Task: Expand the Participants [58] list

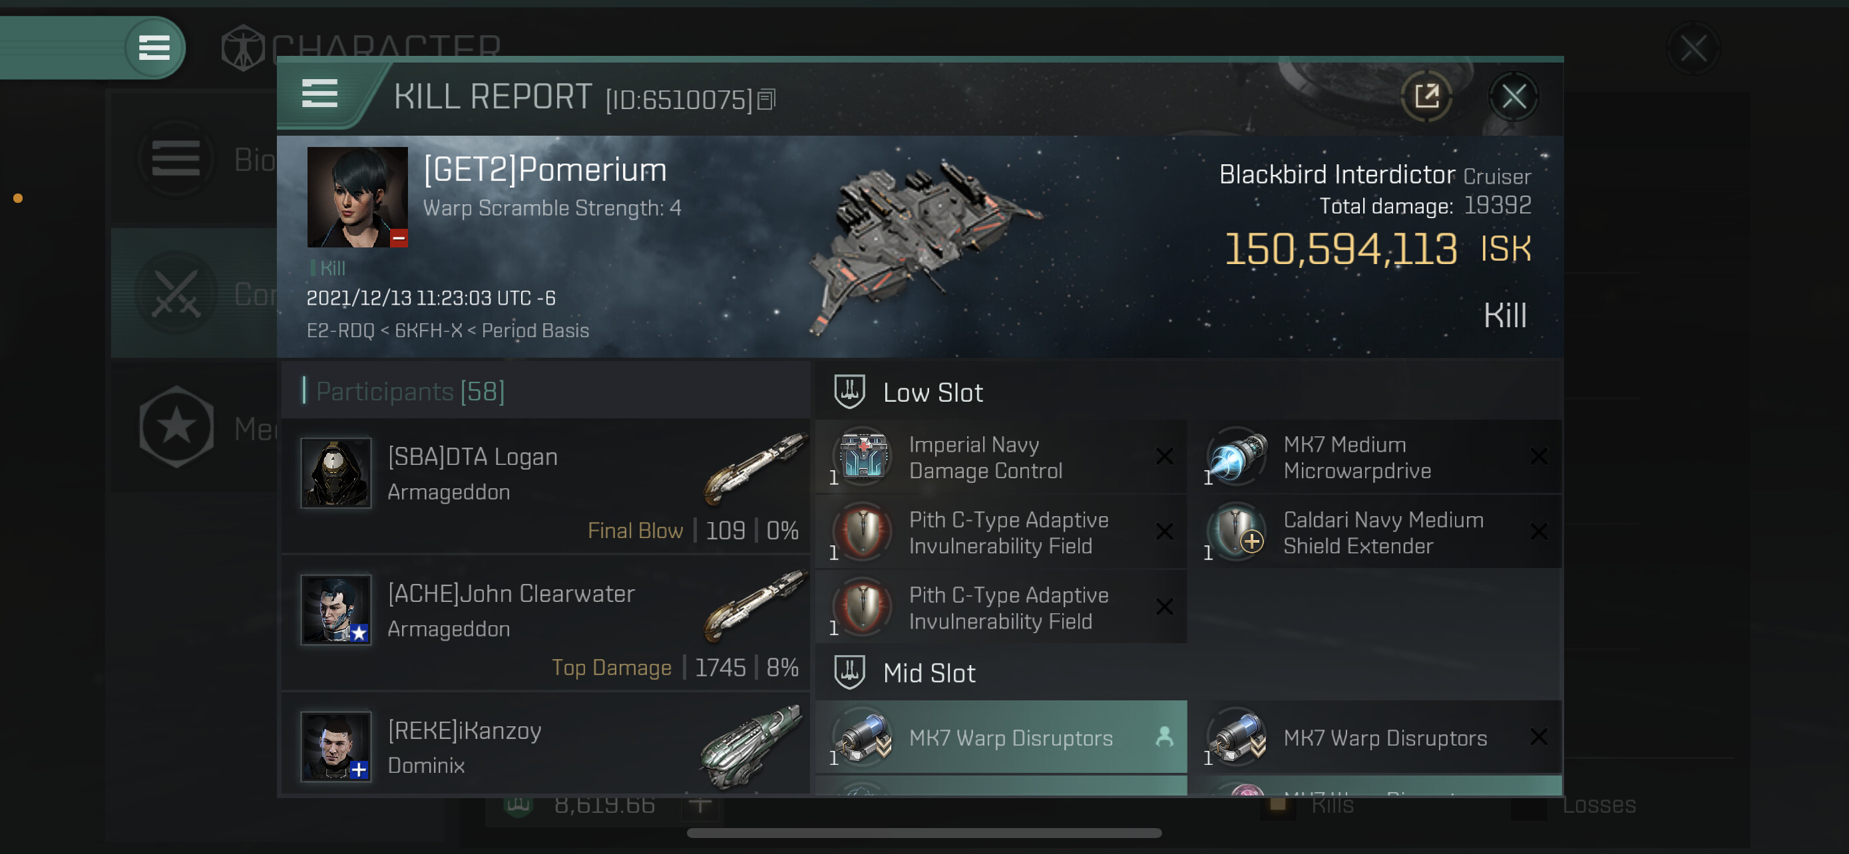Action: tap(410, 392)
